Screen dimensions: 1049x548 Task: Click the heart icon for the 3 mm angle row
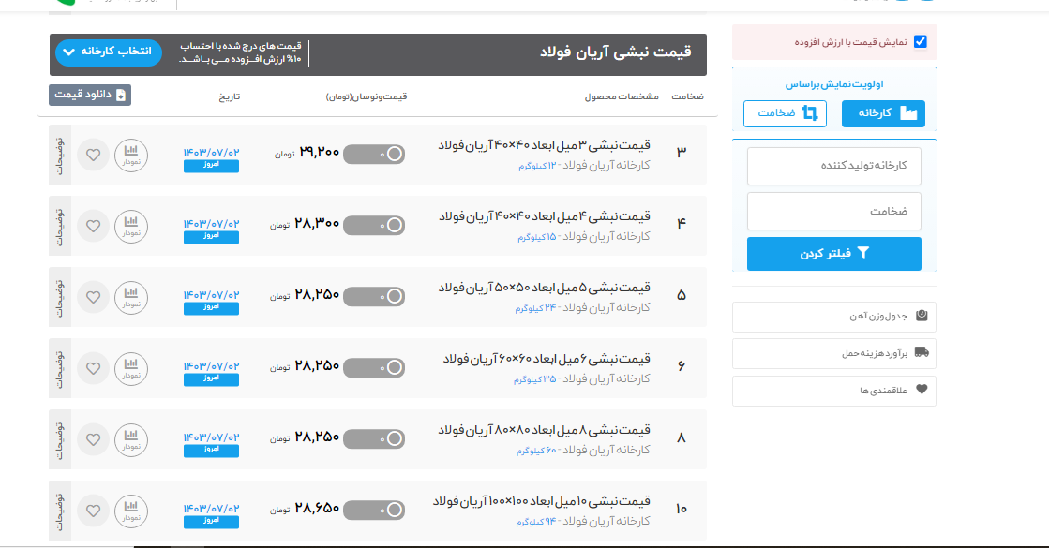coord(93,155)
